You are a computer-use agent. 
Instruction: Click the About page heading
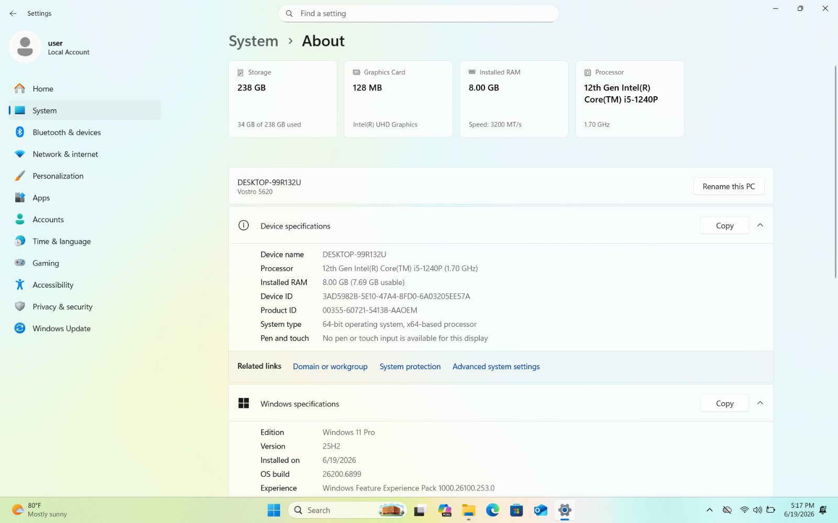point(323,41)
